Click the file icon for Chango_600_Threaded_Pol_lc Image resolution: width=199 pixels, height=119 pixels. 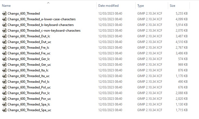(4, 82)
